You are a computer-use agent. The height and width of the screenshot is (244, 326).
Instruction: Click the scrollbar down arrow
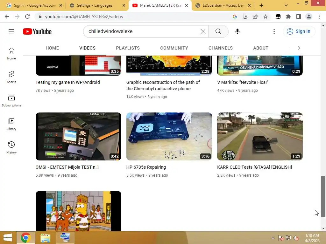(x=323, y=228)
